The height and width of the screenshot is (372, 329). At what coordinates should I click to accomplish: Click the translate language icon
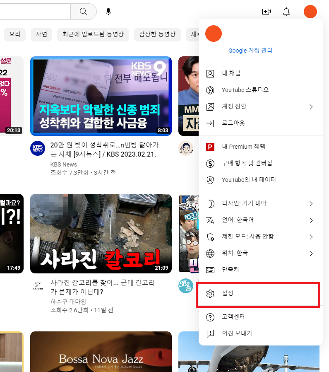coord(210,220)
